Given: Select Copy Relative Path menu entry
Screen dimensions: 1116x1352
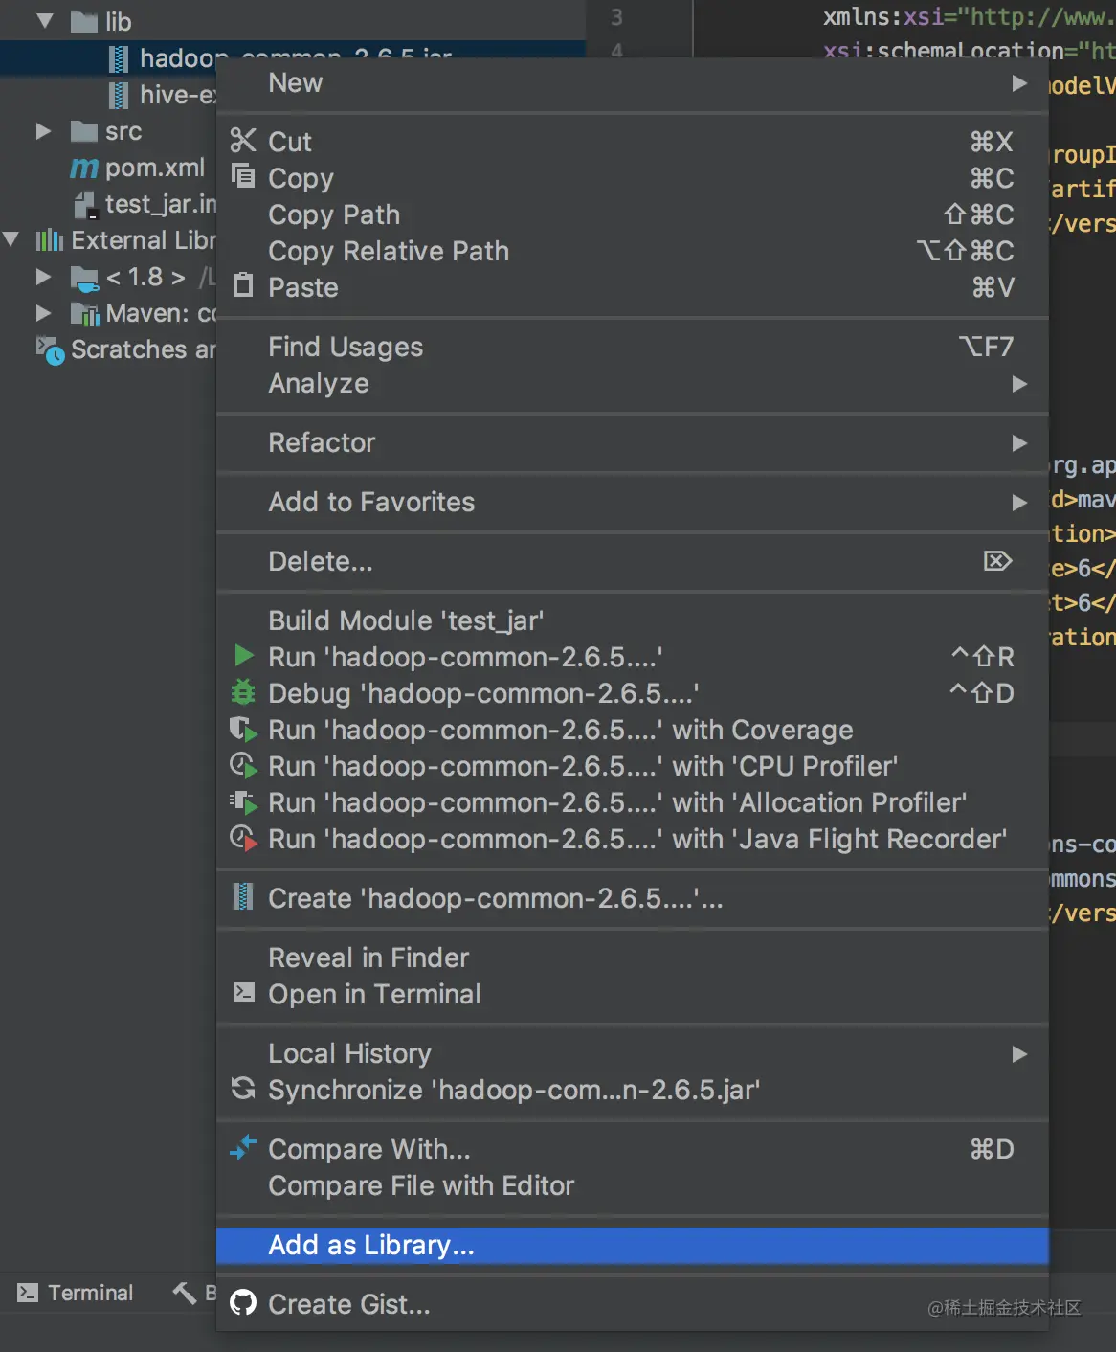Looking at the screenshot, I should click(x=633, y=251).
